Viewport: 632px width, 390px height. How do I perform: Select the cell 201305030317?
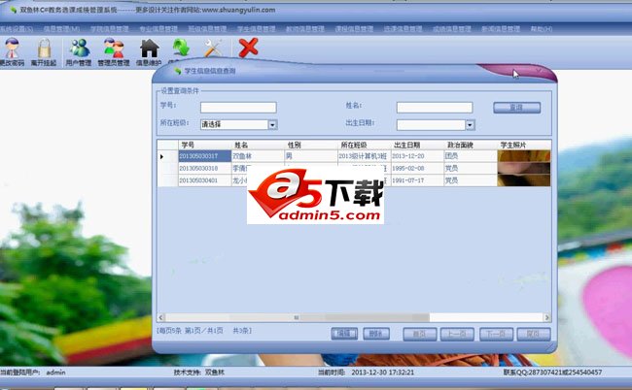click(x=205, y=156)
